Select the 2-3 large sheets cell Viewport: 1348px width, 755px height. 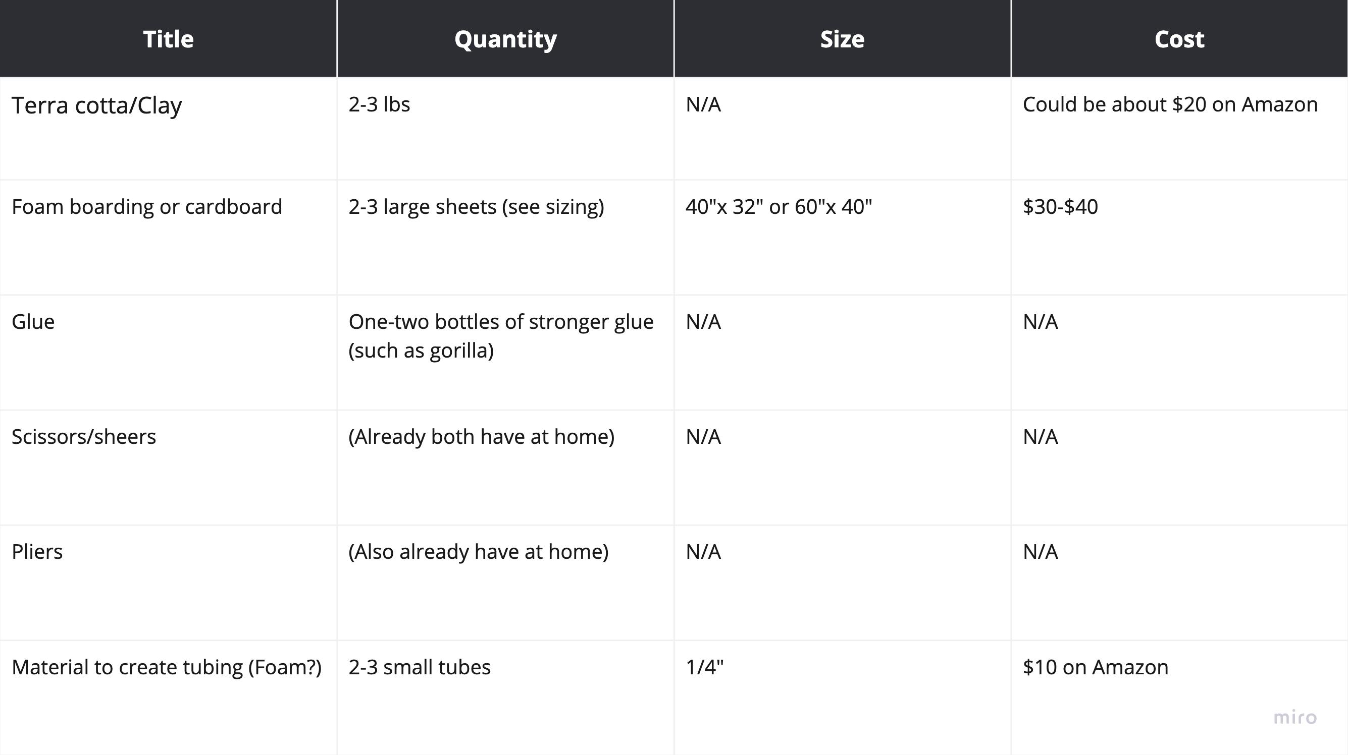[476, 207]
